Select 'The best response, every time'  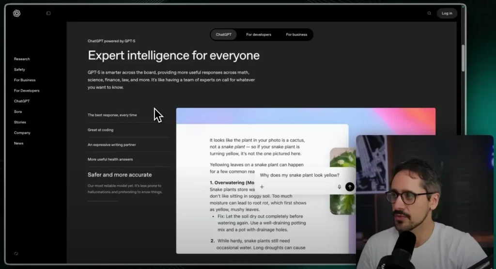[x=112, y=115]
